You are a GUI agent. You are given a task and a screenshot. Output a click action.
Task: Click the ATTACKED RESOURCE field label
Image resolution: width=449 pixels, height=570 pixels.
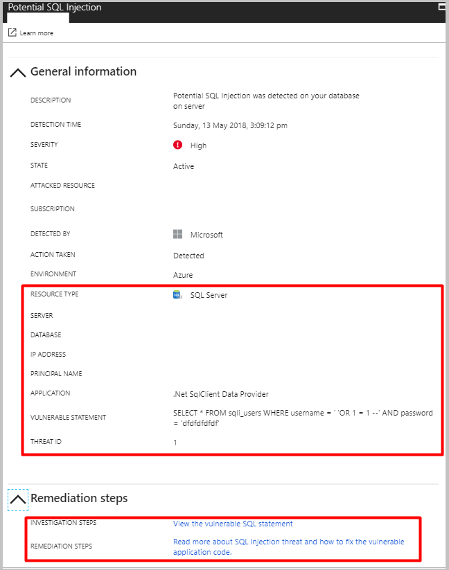tap(62, 186)
